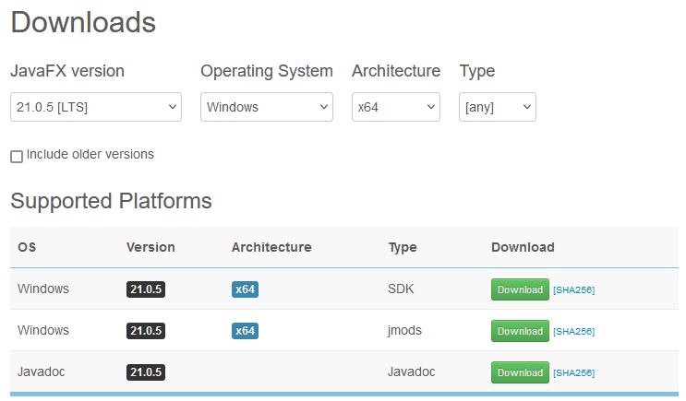The width and height of the screenshot is (686, 401).
Task: Open the Architecture x64 dropdown
Action: point(395,107)
